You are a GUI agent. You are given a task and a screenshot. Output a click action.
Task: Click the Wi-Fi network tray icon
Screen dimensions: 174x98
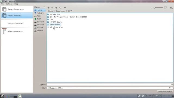157,96
